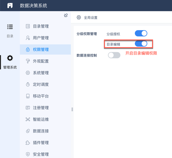
Task: Disable the 分级授权 toggle switch
Action: click(141, 34)
